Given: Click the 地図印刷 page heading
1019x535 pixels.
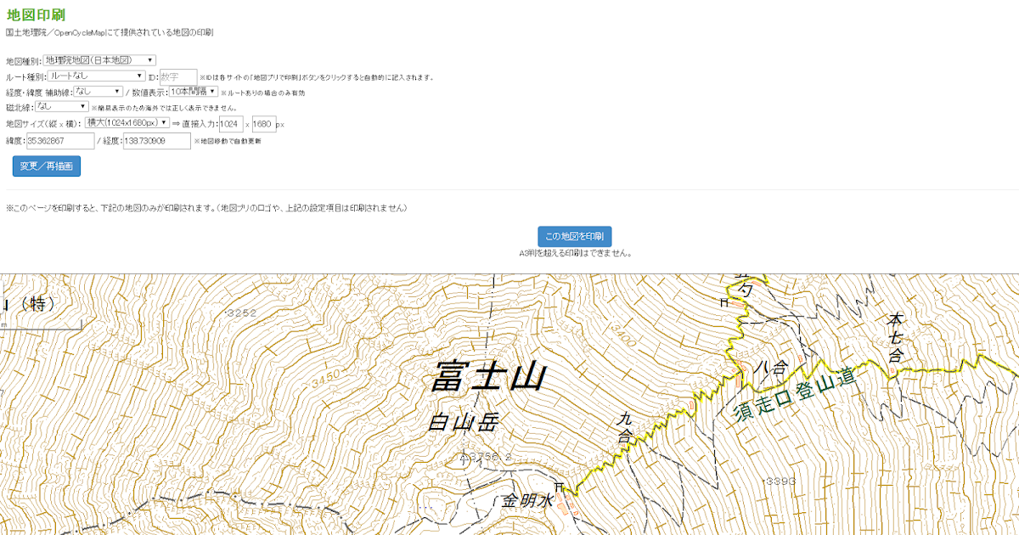Looking at the screenshot, I should (35, 14).
